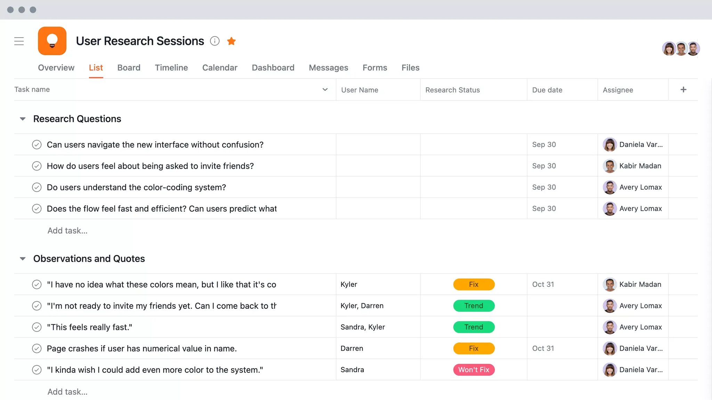Click the project info icon
This screenshot has width=712, height=400.
click(x=215, y=41)
